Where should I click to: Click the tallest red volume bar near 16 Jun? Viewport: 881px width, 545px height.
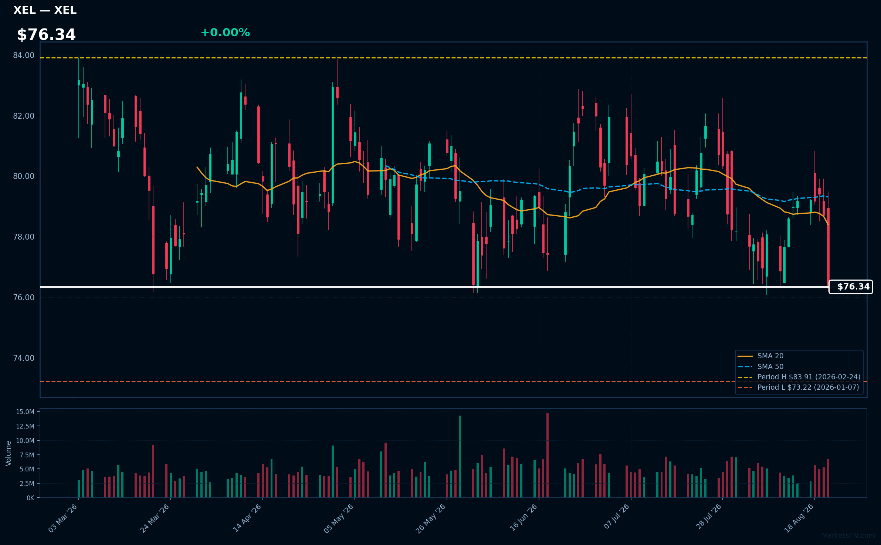click(548, 456)
